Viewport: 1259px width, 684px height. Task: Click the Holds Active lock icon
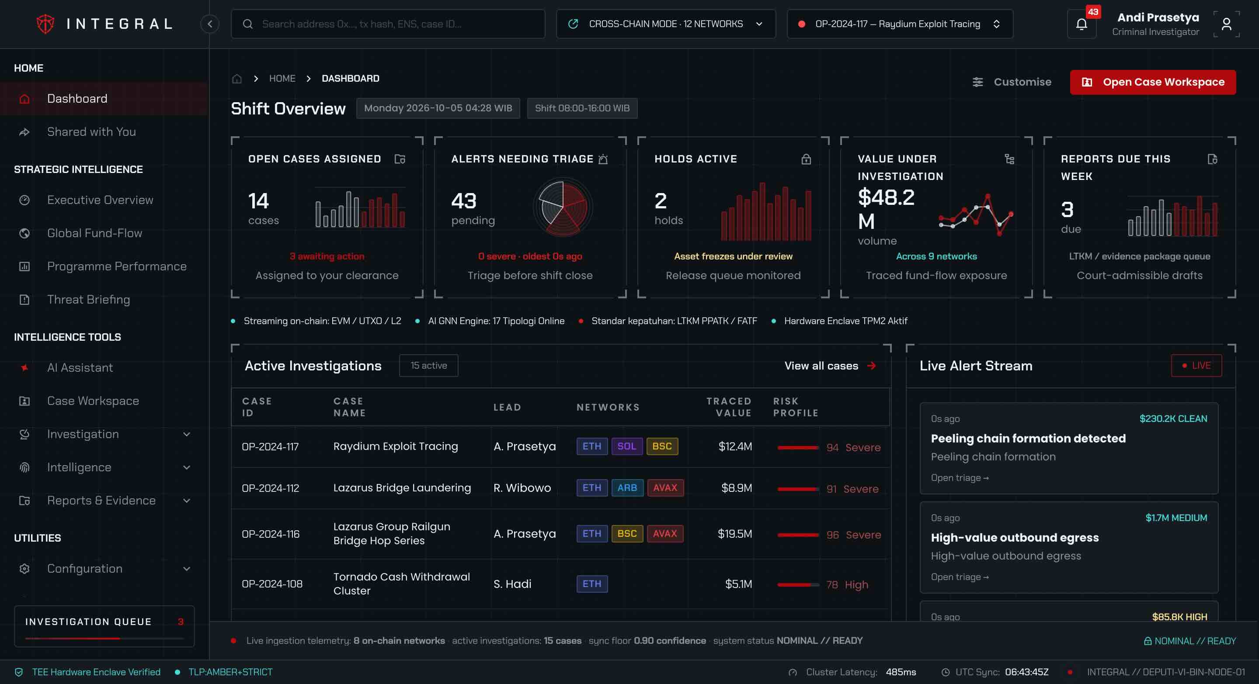tap(807, 159)
